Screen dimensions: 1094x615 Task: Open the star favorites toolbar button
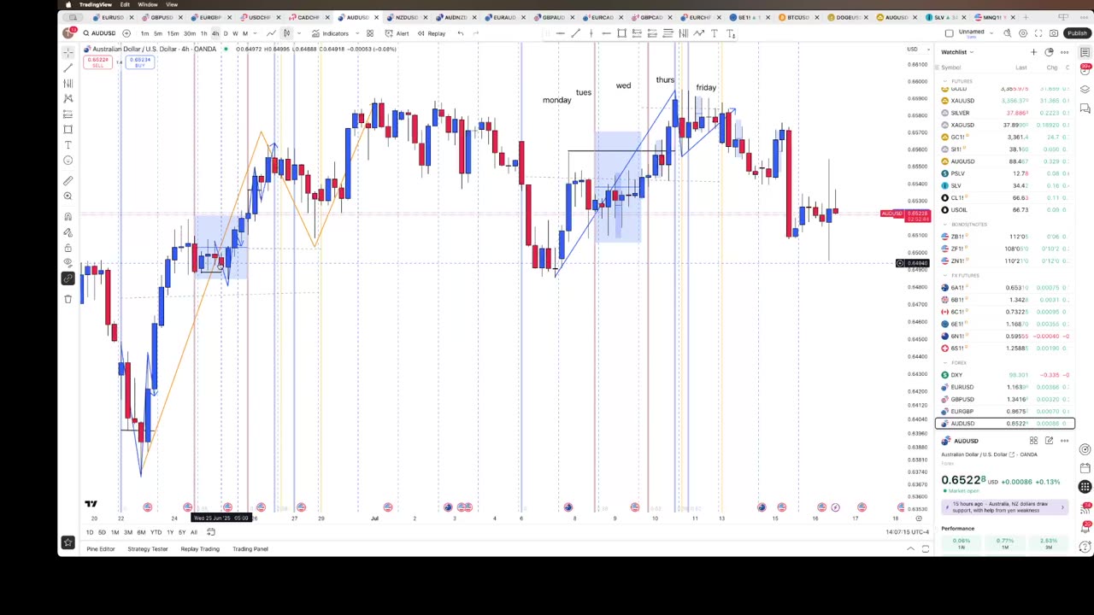point(68,542)
